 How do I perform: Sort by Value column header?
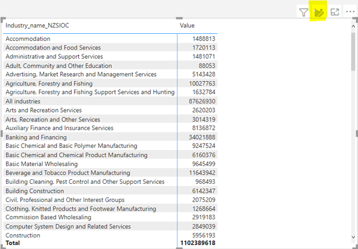[187, 26]
